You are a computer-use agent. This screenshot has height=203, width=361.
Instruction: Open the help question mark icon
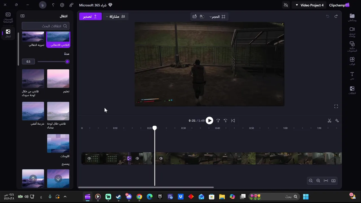point(53,5)
